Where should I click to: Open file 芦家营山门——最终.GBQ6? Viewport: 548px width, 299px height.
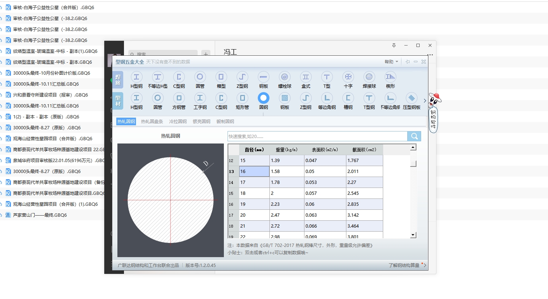[40, 215]
